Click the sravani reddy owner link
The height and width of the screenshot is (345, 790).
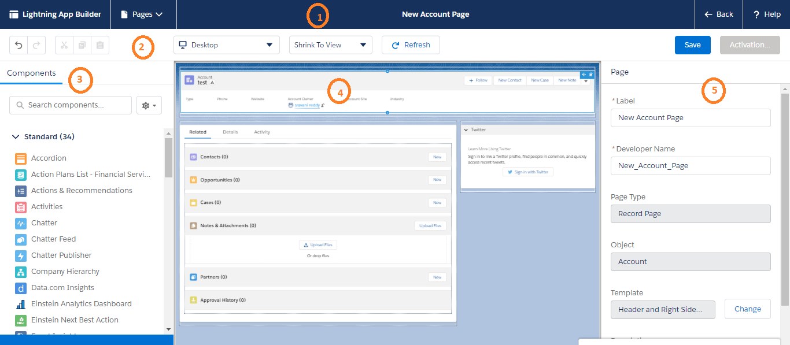click(x=307, y=105)
